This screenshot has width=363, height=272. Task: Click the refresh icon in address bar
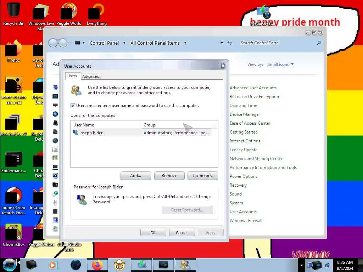click(229, 43)
